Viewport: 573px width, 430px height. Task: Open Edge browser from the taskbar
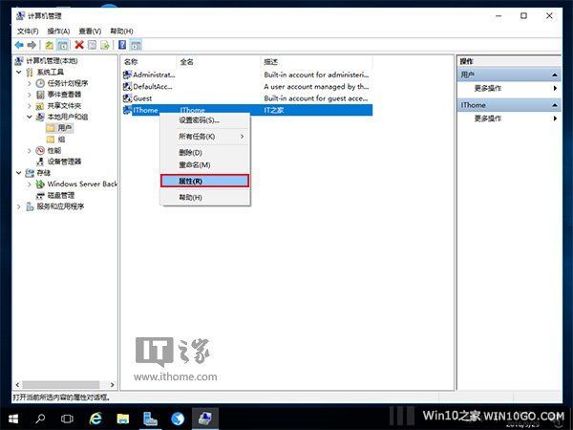pos(95,419)
